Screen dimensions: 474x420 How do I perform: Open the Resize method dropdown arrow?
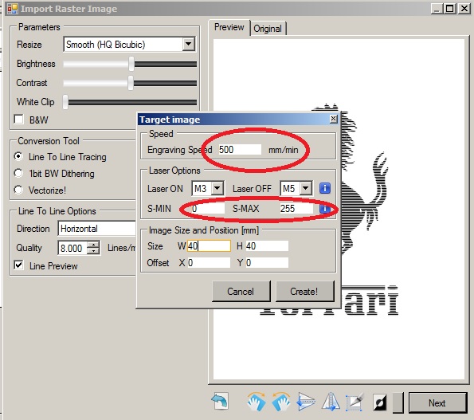coord(188,44)
